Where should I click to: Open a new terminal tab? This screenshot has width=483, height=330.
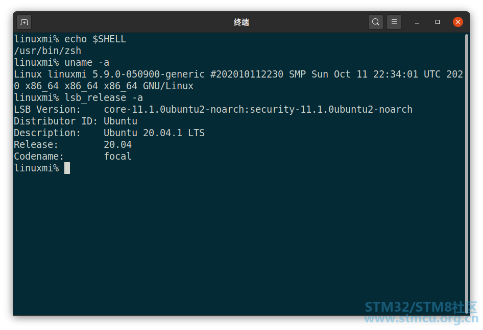coord(24,22)
